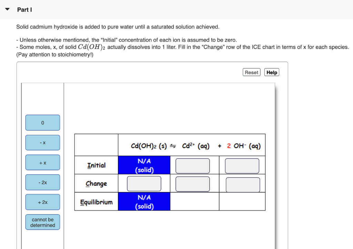This screenshot has height=249, width=353.
Task: Select the '- x' answer tile
Action: pos(43,142)
